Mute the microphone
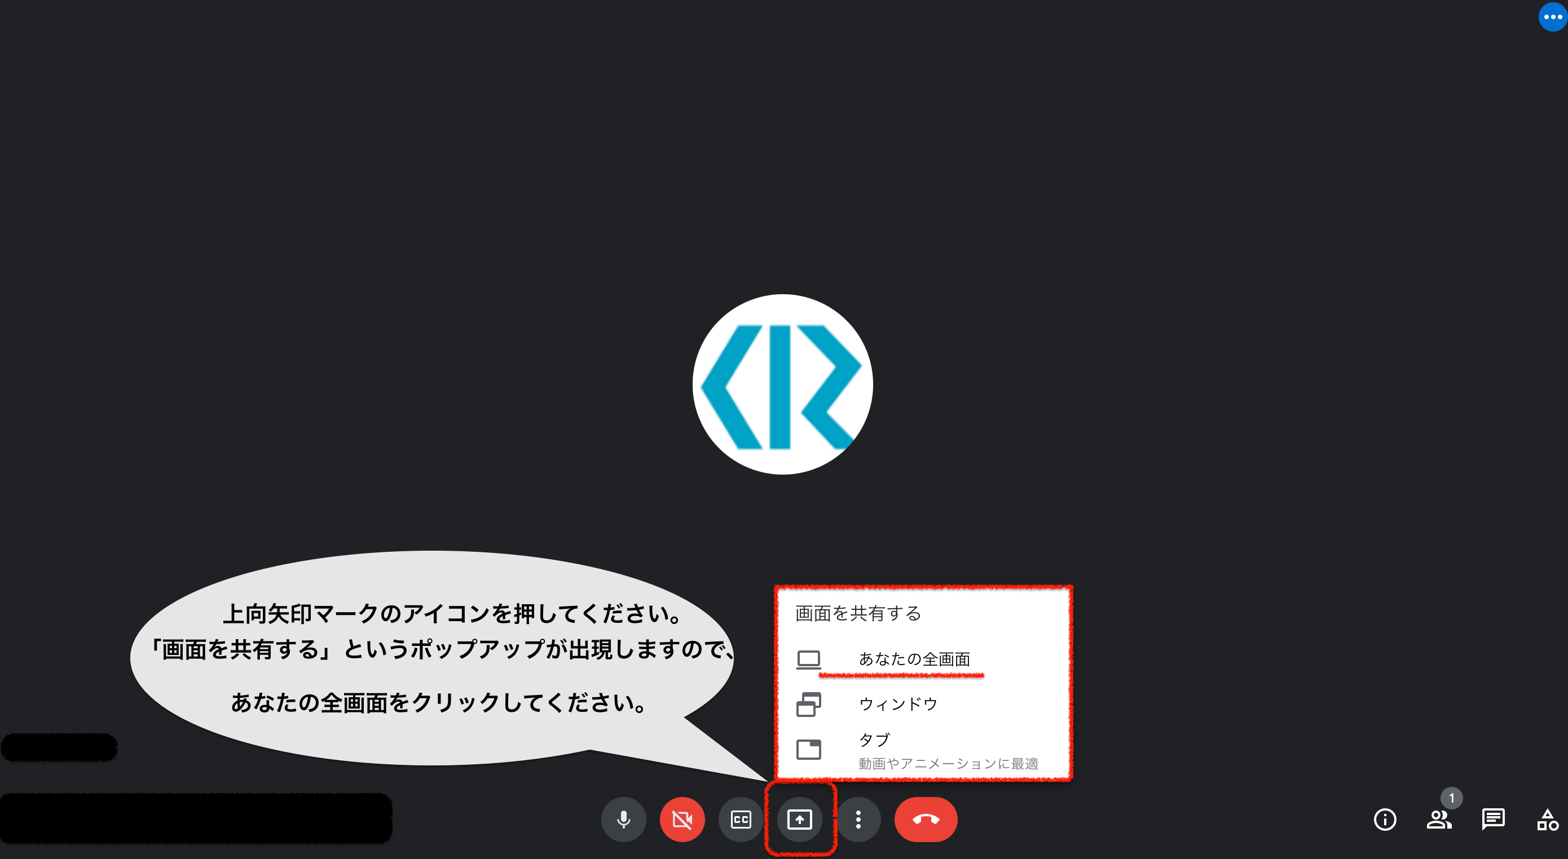The height and width of the screenshot is (859, 1568). click(623, 820)
